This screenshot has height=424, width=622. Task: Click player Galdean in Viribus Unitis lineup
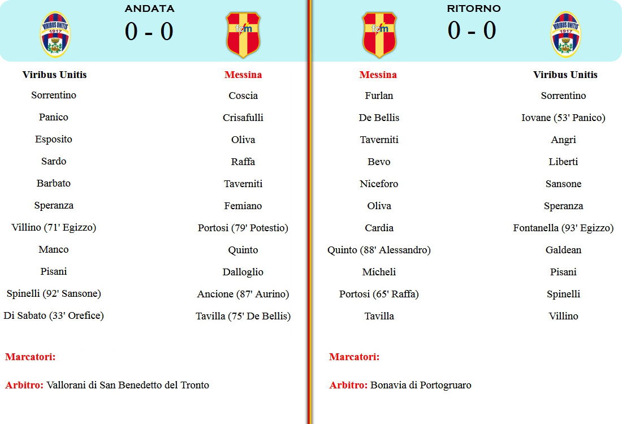click(563, 250)
